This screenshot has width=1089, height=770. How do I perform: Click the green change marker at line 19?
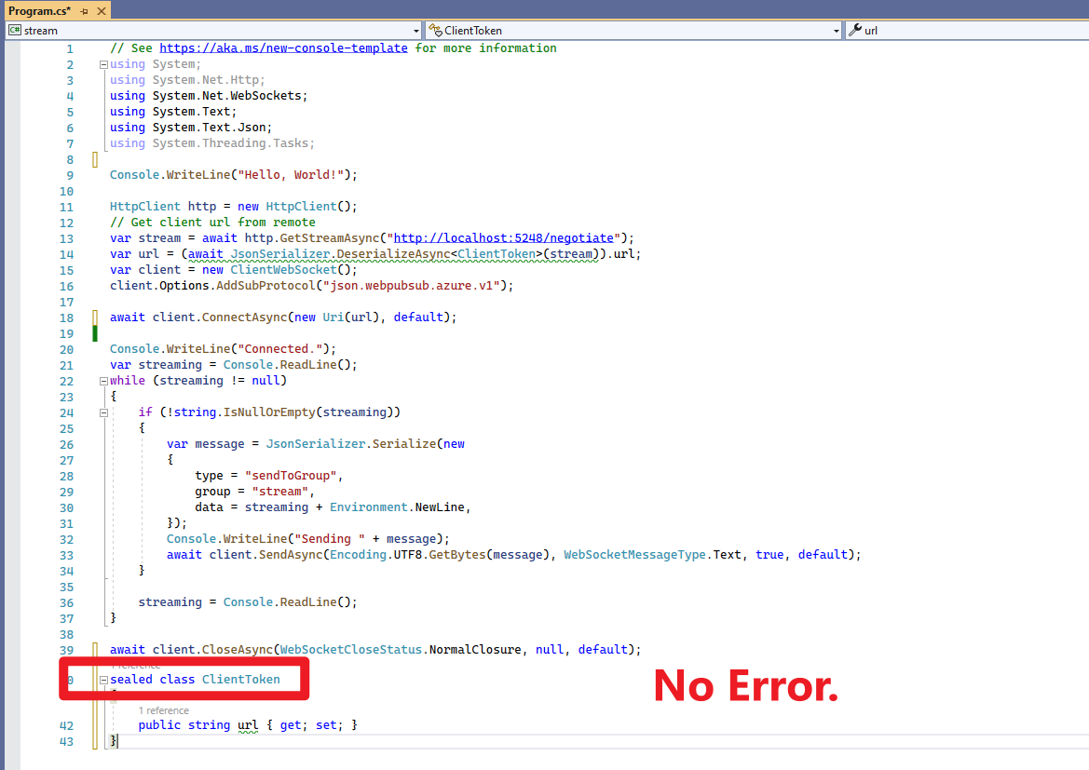pos(95,333)
